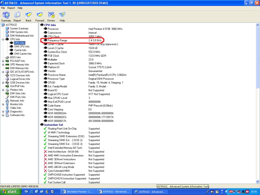Viewport: 260px width, 195px height.
Task: Click the Help toolbar icon
Action: click(62, 17)
